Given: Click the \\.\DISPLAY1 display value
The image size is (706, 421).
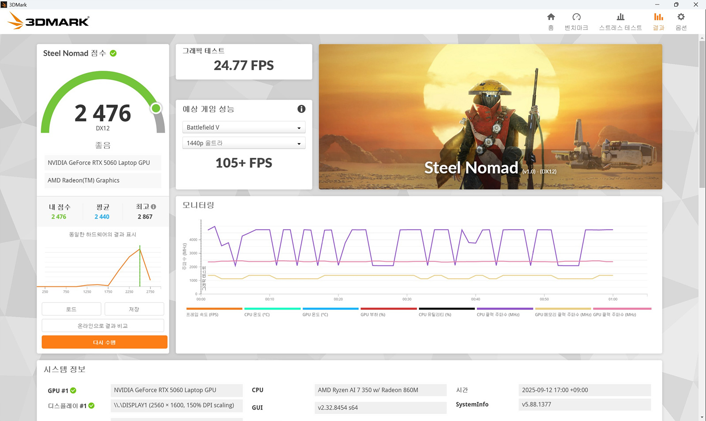Looking at the screenshot, I should pyautogui.click(x=176, y=405).
